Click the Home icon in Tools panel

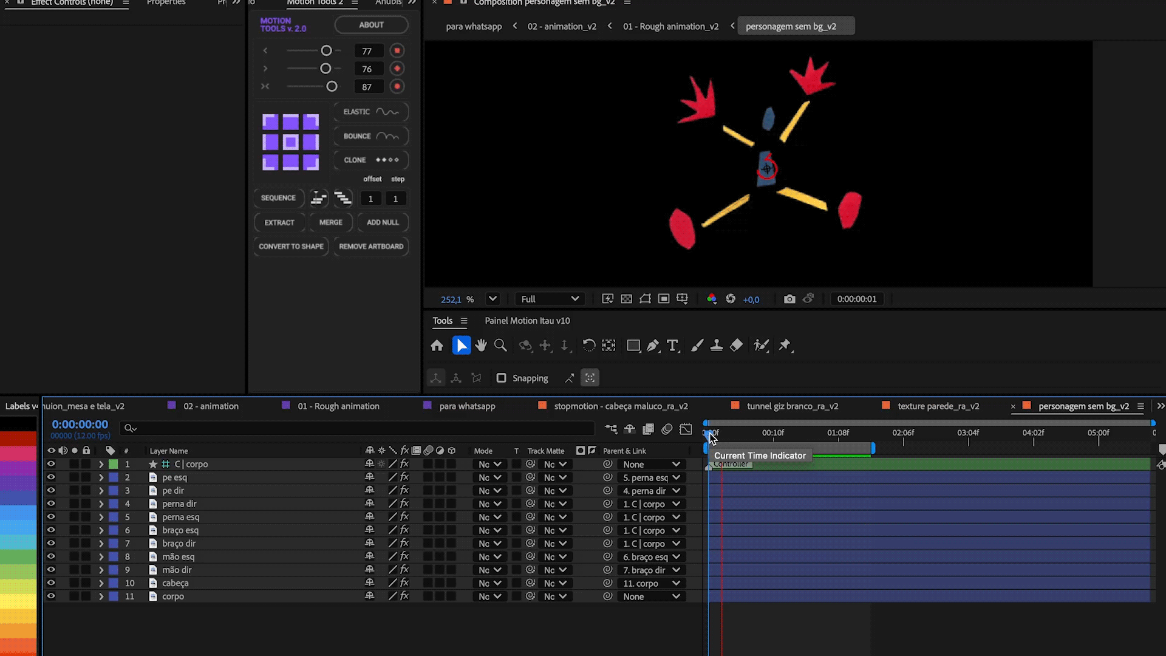[437, 346]
